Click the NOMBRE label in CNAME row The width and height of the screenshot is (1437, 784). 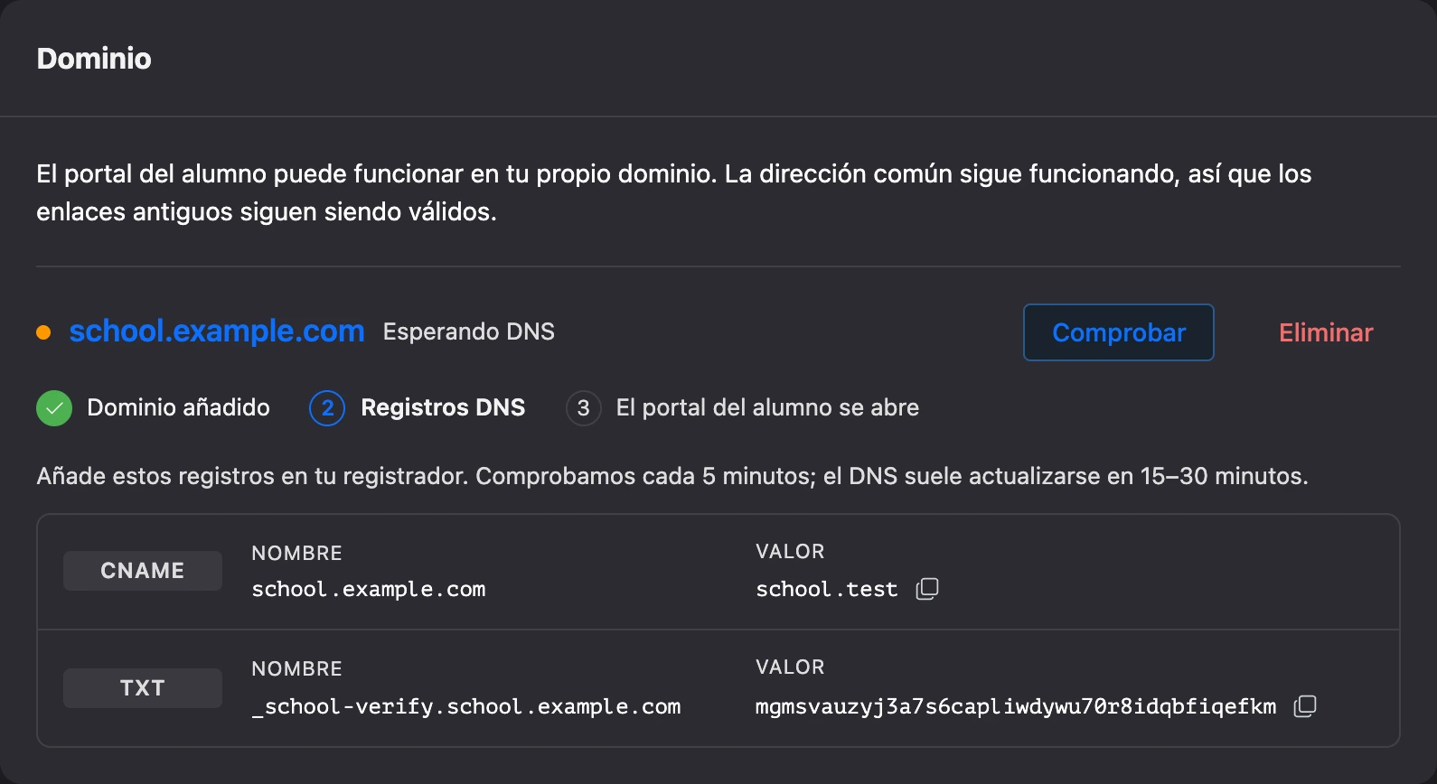point(296,553)
